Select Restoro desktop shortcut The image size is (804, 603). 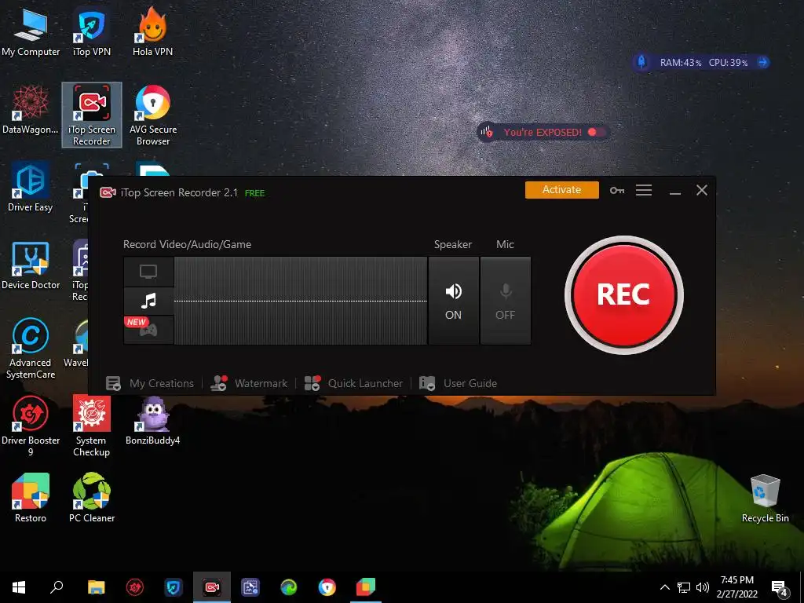tap(31, 498)
